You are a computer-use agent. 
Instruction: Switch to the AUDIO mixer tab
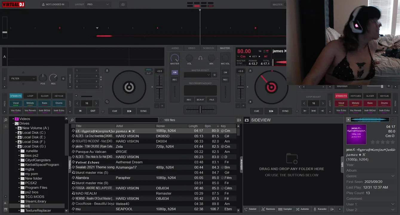[175, 48]
